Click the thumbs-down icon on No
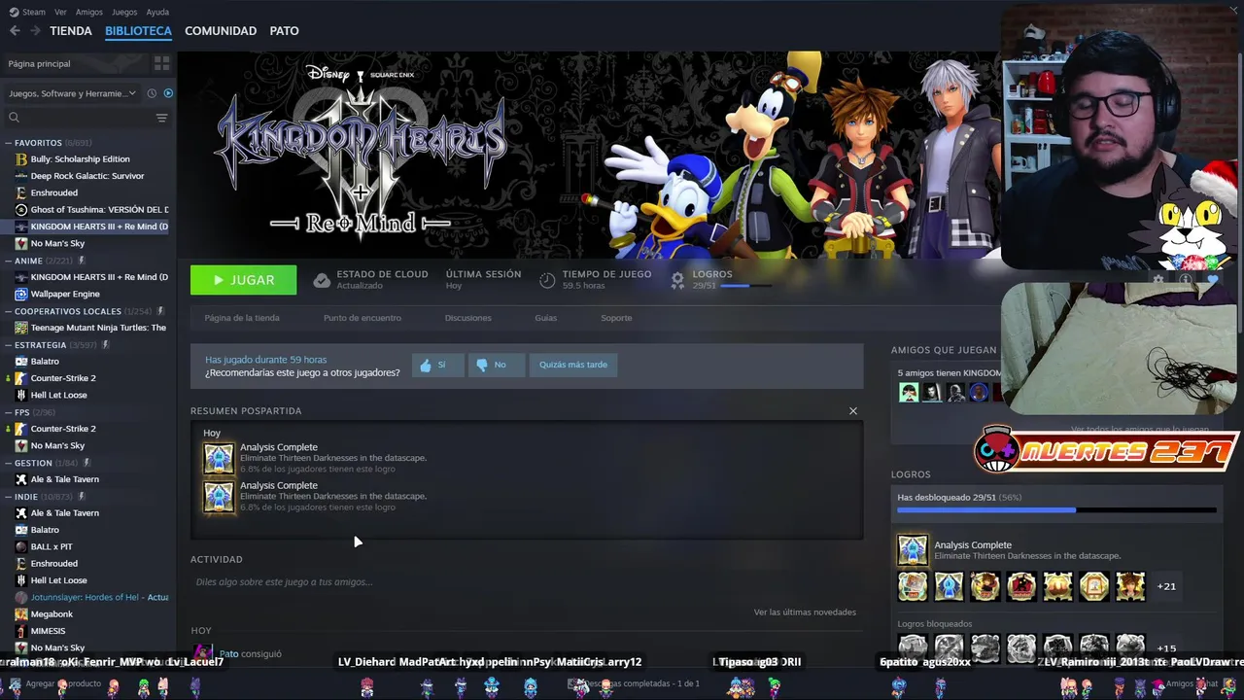The image size is (1244, 700). (x=481, y=365)
